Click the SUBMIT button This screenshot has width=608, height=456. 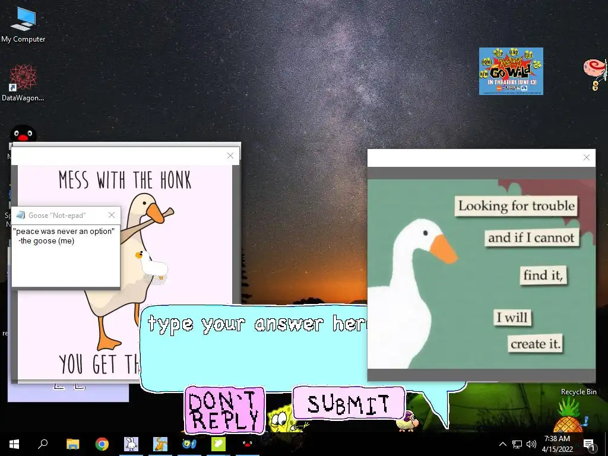click(349, 403)
